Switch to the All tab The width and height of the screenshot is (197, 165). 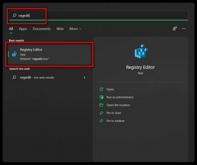[11, 29]
